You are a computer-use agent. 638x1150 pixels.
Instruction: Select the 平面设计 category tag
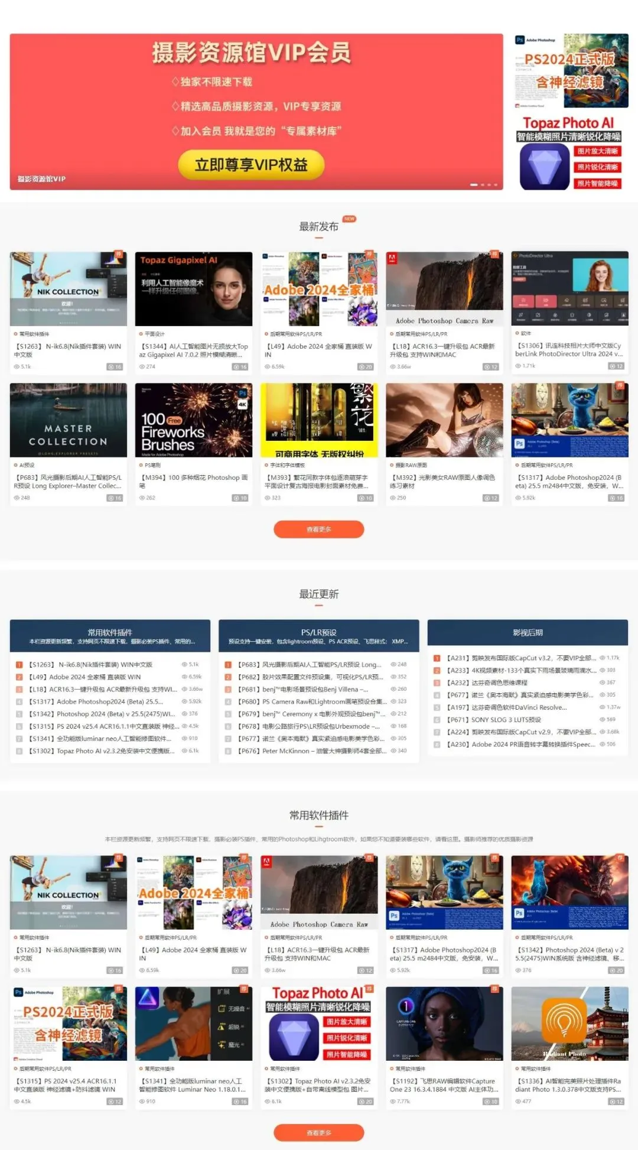pos(155,334)
